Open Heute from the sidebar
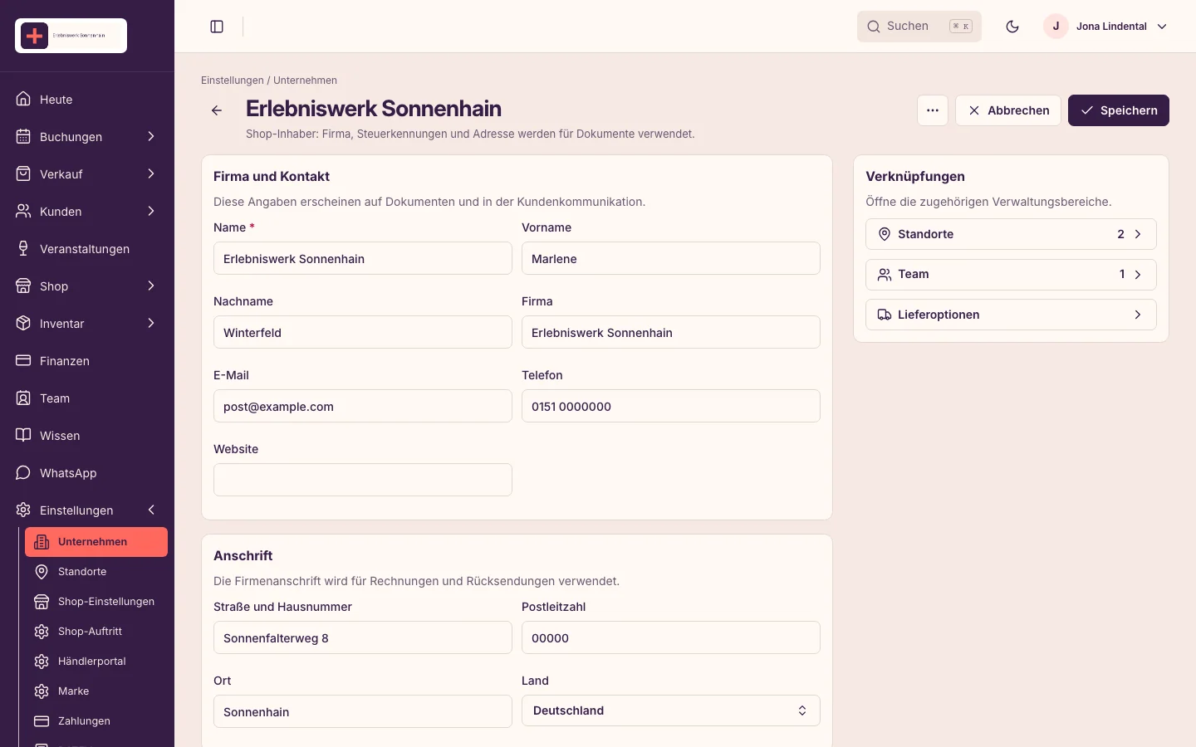Screen dimensions: 1196x747 pyautogui.click(x=87, y=100)
